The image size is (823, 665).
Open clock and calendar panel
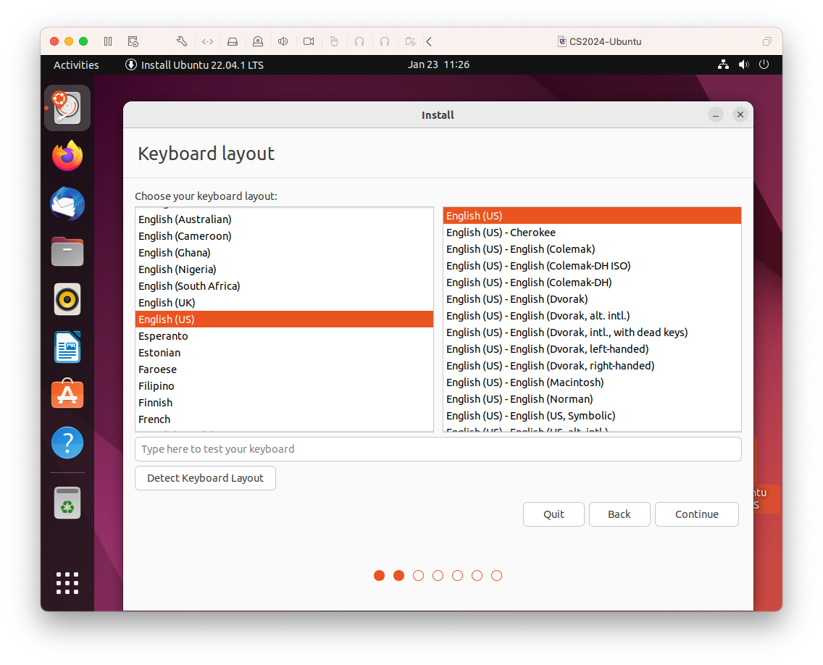click(x=438, y=64)
